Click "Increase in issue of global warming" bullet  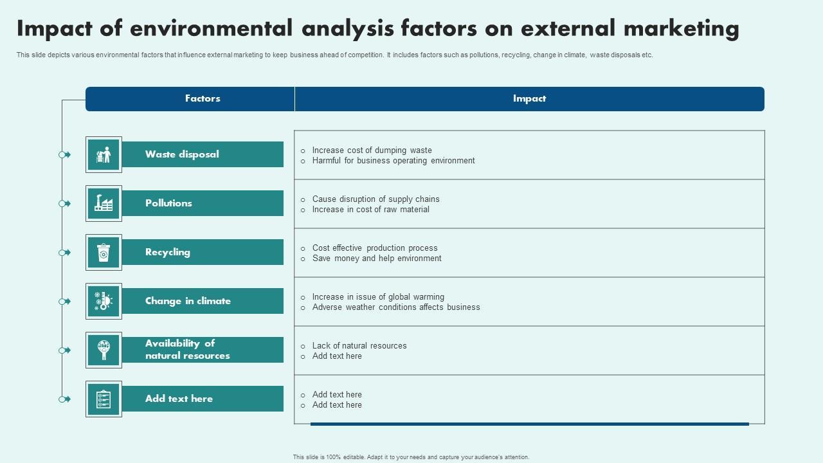378,297
